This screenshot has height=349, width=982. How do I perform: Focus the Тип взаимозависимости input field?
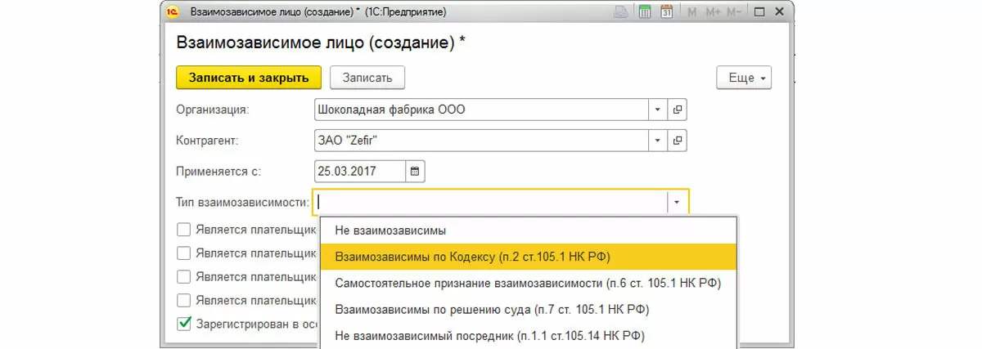pyautogui.click(x=490, y=201)
